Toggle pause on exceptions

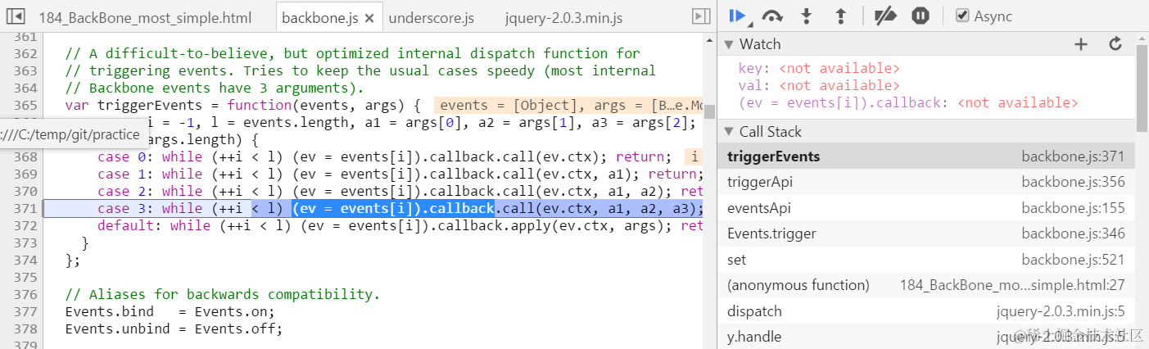(921, 16)
